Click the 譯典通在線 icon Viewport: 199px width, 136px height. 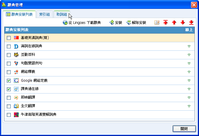(16, 89)
